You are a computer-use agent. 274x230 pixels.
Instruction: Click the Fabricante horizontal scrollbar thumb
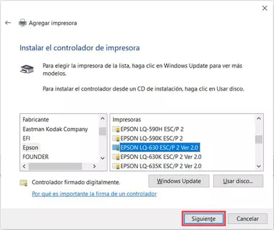point(55,166)
